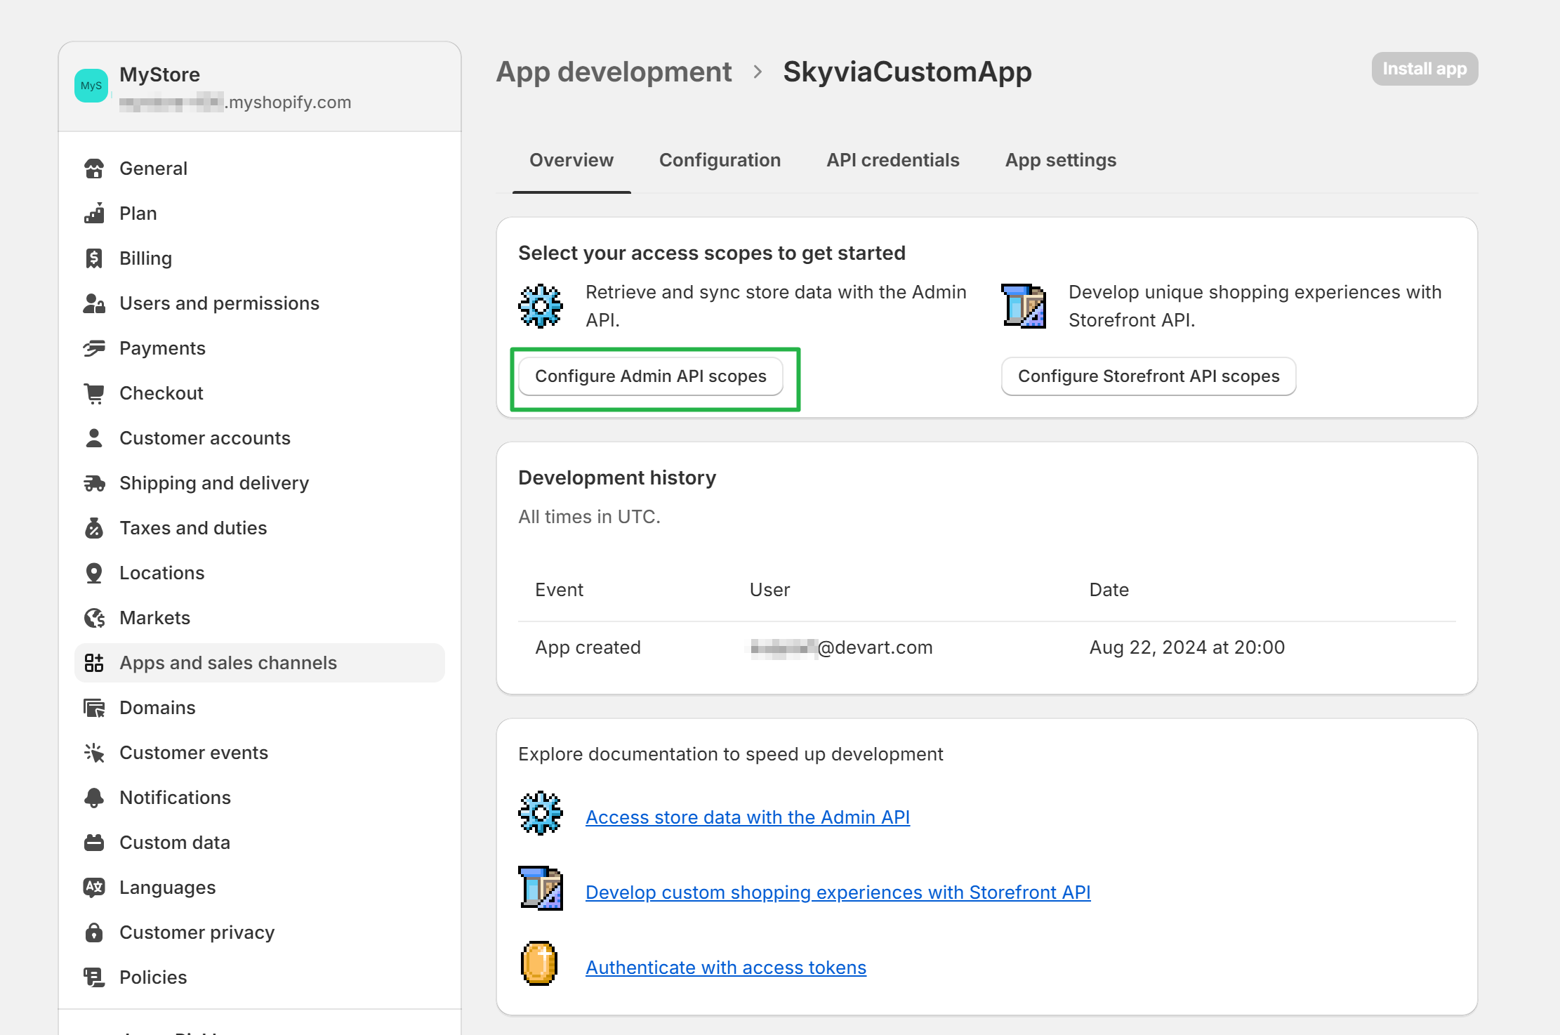
Task: Click the MyStore store name header
Action: click(159, 74)
